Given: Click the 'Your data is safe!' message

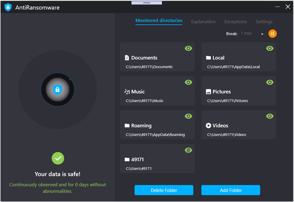Looking at the screenshot, I should tap(57, 174).
